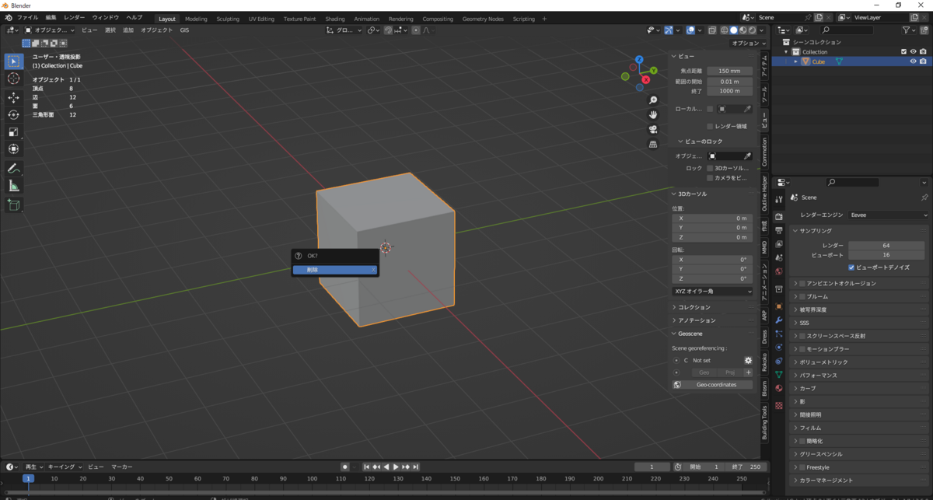The height and width of the screenshot is (500, 933).
Task: Enable the レンダー領域 checkbox
Action: click(x=710, y=126)
